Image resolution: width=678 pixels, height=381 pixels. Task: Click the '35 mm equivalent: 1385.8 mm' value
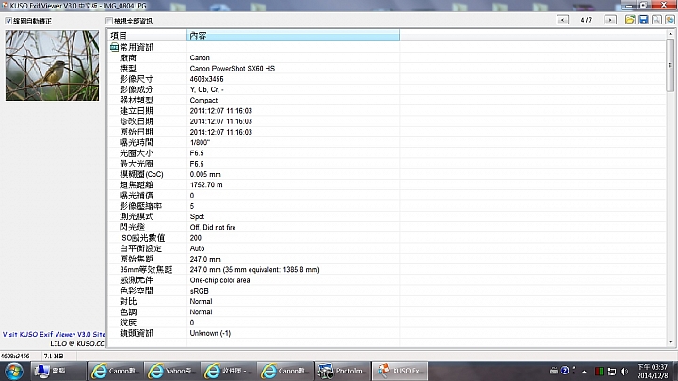tap(271, 270)
